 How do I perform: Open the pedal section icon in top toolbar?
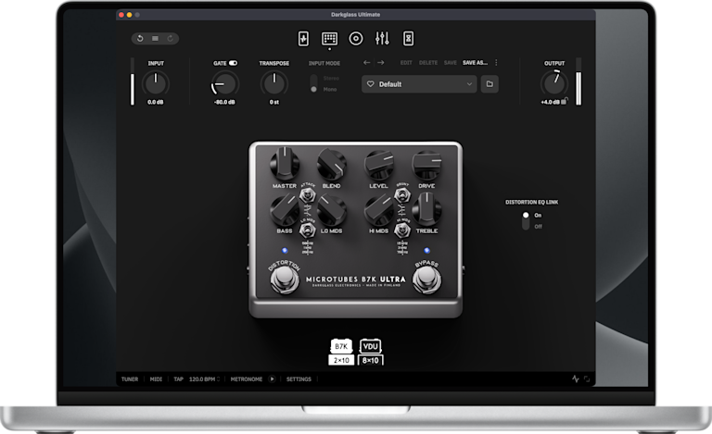[x=303, y=39]
